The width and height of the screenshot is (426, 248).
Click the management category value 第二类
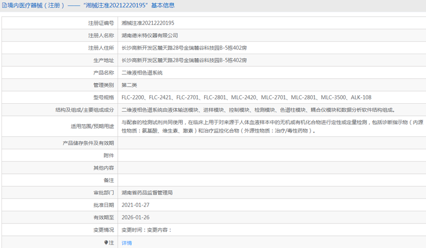tap(129, 85)
